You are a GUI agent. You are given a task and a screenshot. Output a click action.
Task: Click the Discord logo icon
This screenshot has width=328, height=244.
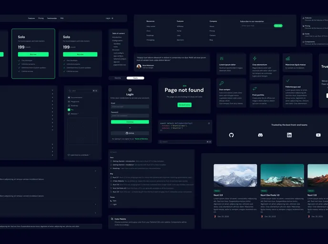point(260,135)
